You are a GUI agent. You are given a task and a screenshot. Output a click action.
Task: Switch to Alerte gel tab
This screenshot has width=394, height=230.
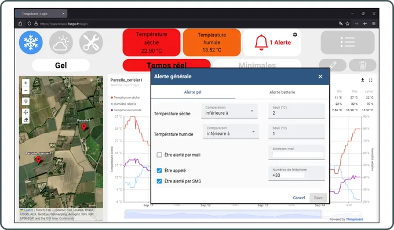click(x=193, y=92)
